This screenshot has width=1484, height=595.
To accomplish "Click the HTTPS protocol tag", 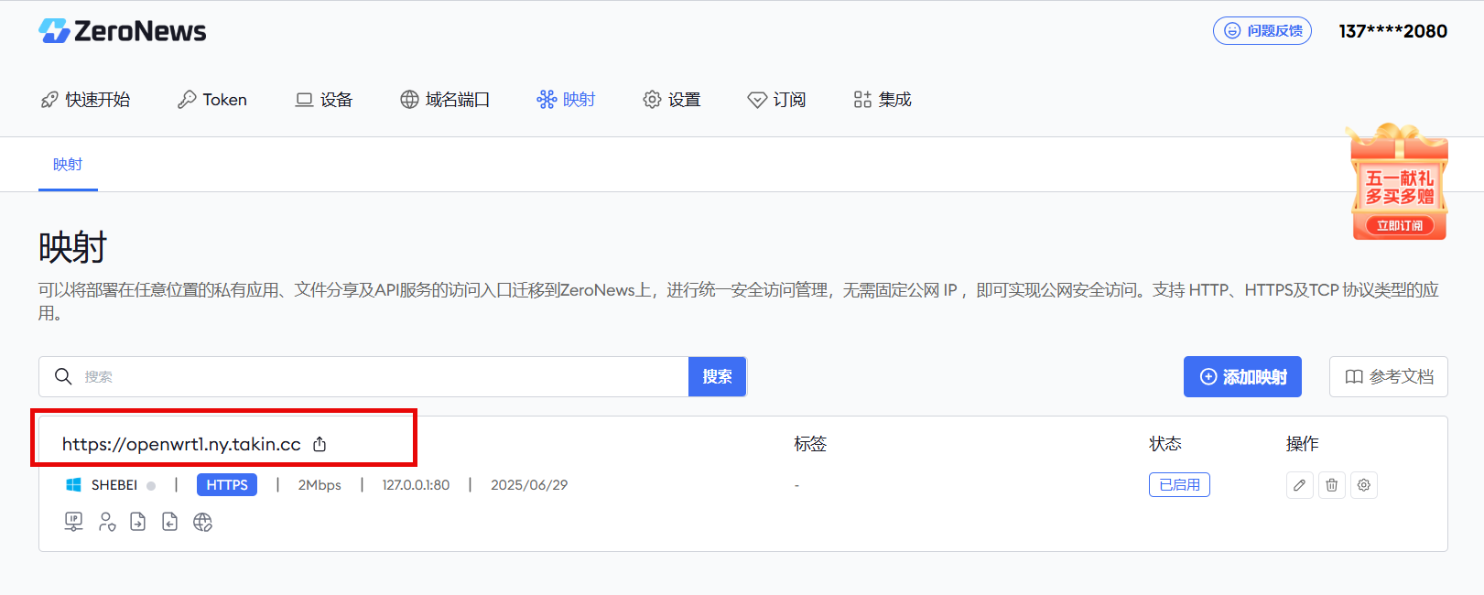I will click(x=227, y=485).
